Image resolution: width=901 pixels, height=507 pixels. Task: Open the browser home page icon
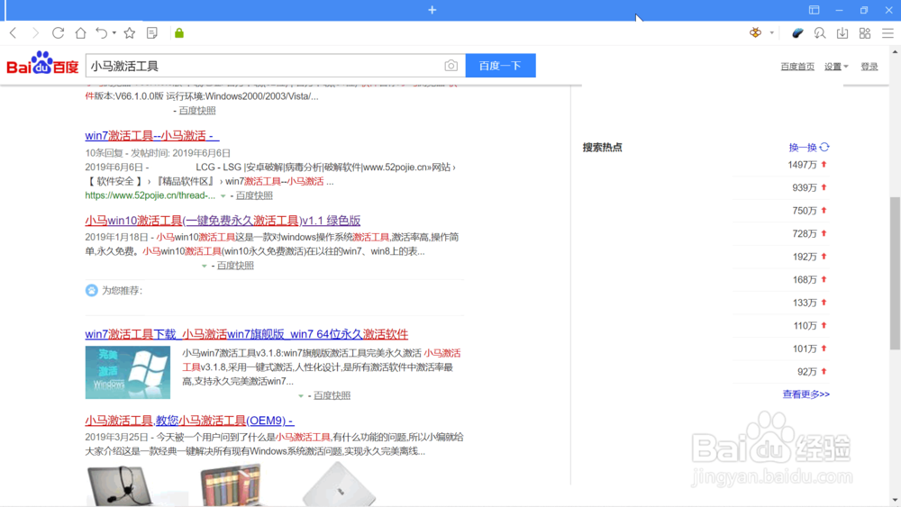[80, 33]
